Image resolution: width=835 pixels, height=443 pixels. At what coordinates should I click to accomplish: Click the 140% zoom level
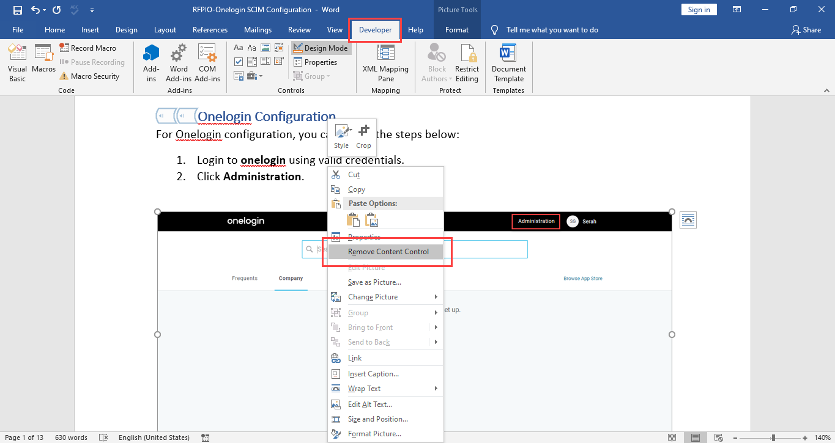coord(824,438)
